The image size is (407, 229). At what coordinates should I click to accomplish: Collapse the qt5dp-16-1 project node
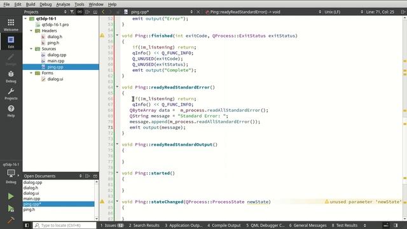(25, 18)
